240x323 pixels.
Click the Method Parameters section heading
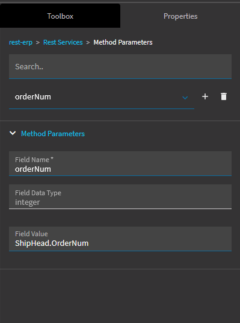click(53, 134)
